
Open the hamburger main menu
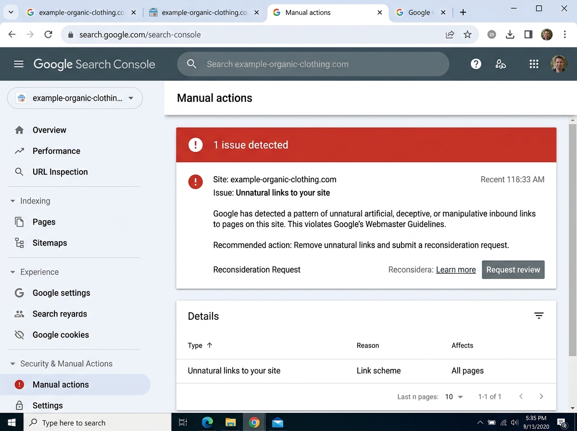(x=19, y=64)
